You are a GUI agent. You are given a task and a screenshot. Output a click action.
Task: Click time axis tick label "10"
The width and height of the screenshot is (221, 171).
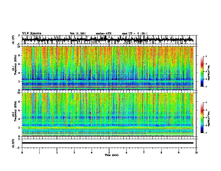point(196,153)
